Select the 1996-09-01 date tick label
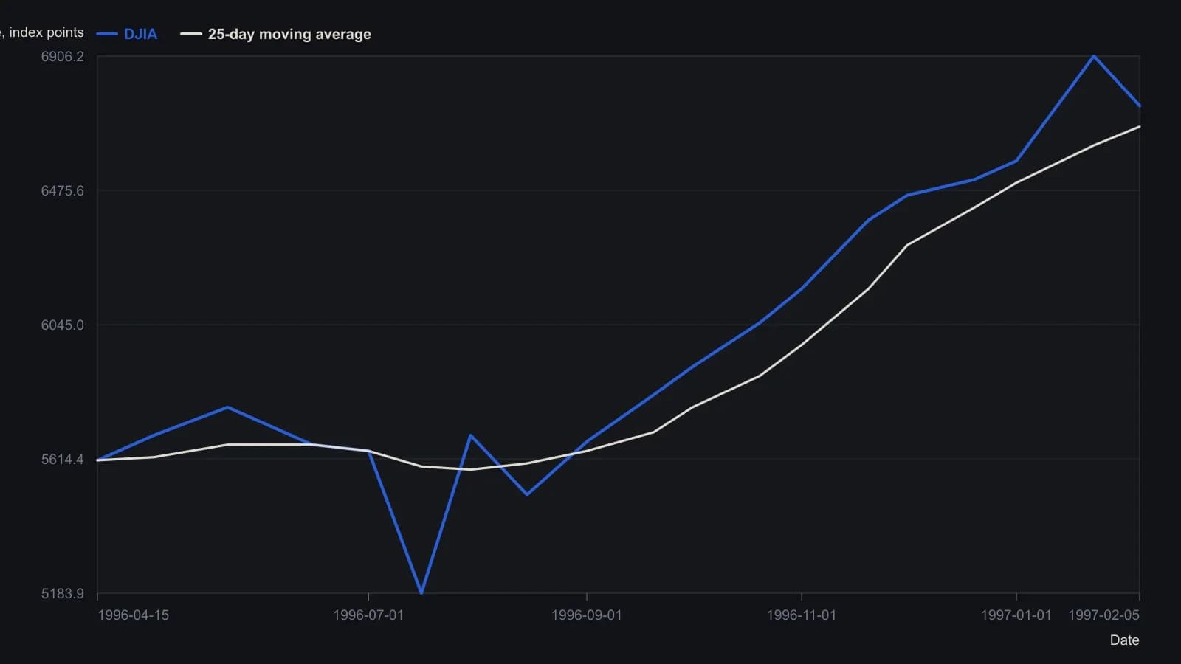The width and height of the screenshot is (1181, 664). [x=587, y=615]
